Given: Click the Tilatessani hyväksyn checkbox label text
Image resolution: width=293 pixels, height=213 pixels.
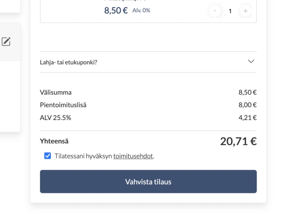Looking at the screenshot, I should click(x=84, y=156).
